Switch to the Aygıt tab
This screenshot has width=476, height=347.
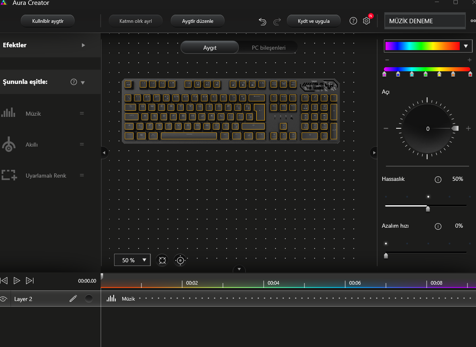(x=210, y=48)
